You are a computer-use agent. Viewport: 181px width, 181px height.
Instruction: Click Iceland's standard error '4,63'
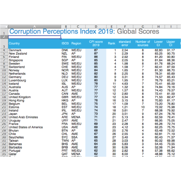[x=125, y=84]
